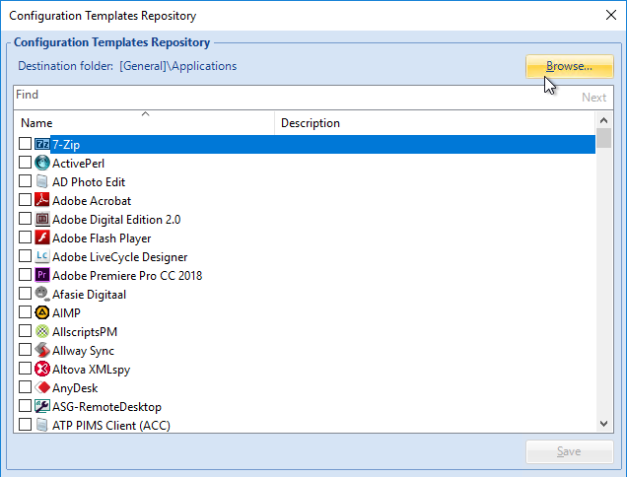Image resolution: width=627 pixels, height=477 pixels.
Task: Click the scrollbar up arrow
Action: [603, 120]
